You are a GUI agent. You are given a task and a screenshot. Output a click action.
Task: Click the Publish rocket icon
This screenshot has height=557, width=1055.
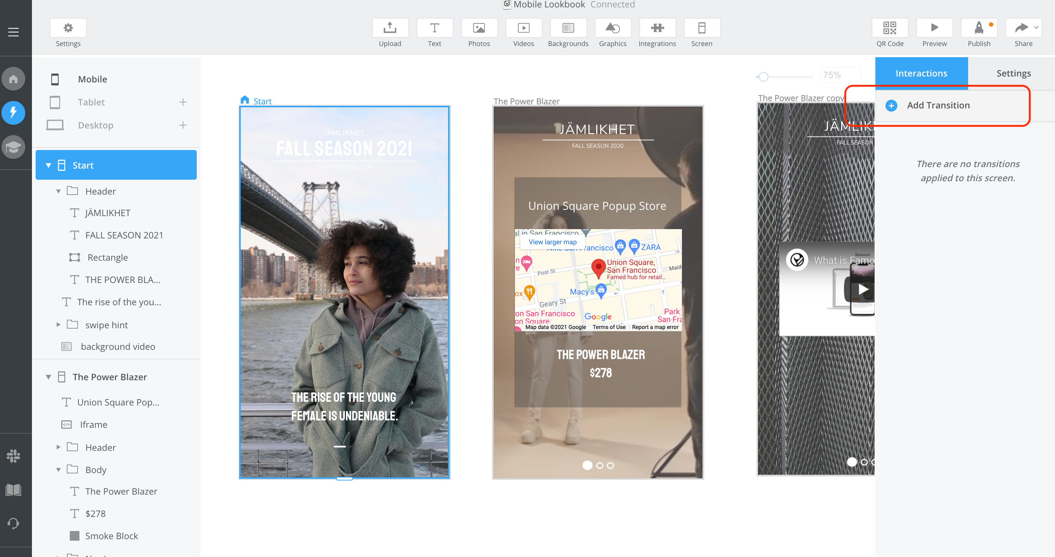pyautogui.click(x=979, y=28)
